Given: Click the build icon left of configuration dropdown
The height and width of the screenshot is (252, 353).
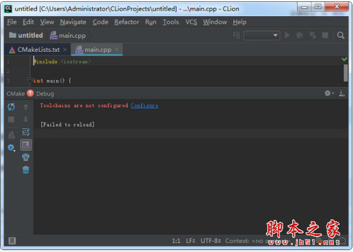Looking at the screenshot, I should click(236, 35).
